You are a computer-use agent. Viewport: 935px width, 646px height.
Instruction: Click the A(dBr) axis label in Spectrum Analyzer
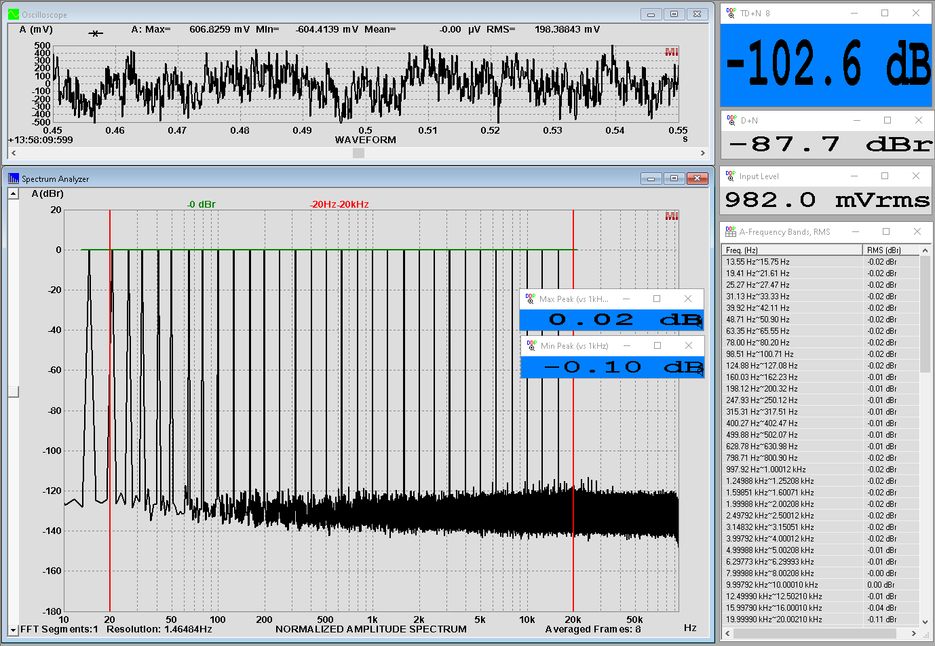(47, 194)
